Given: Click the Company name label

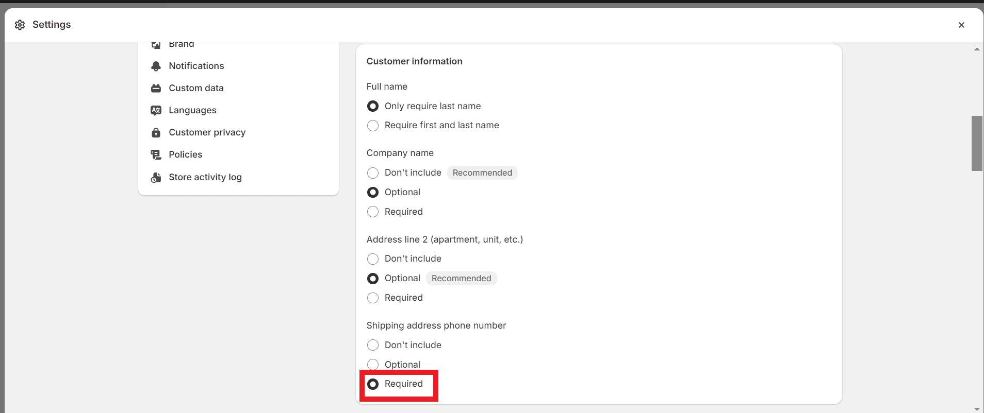Looking at the screenshot, I should (x=400, y=153).
